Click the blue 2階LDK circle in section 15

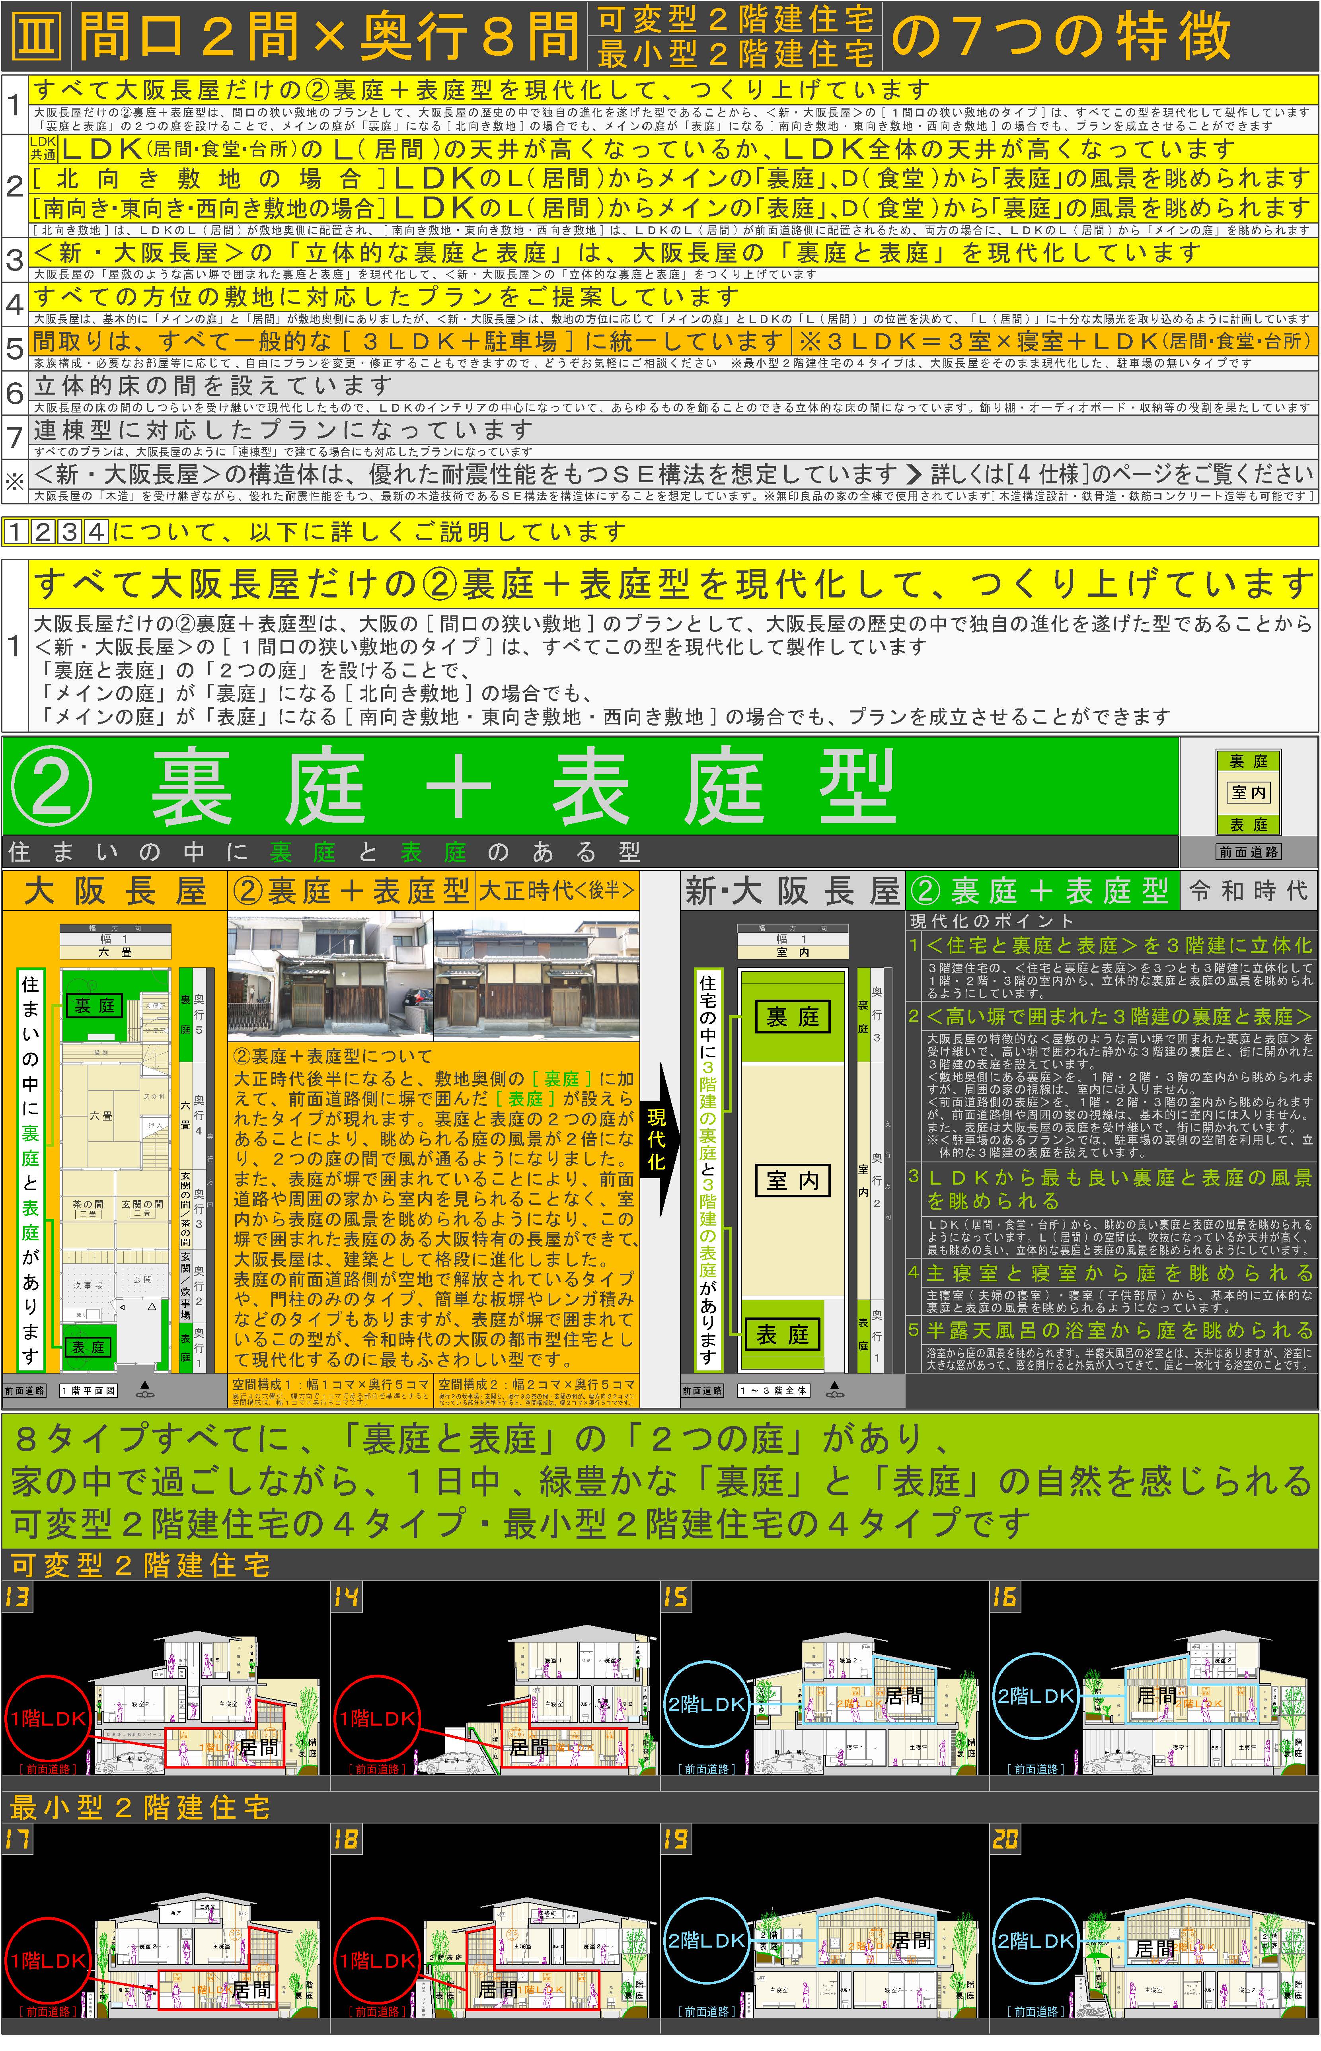coord(706,1705)
